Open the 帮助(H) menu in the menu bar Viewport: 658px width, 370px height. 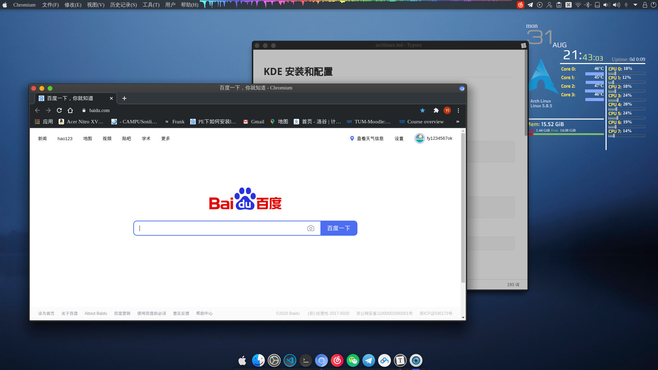pyautogui.click(x=190, y=5)
